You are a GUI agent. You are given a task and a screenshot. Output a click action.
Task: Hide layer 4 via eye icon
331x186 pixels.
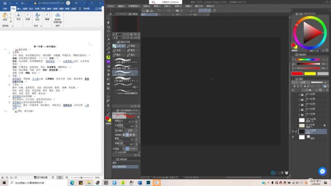[293, 132]
